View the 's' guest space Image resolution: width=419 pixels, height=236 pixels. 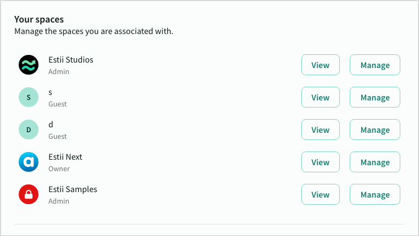pyautogui.click(x=320, y=98)
